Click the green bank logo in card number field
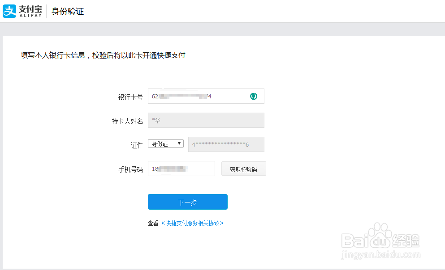 coord(253,96)
